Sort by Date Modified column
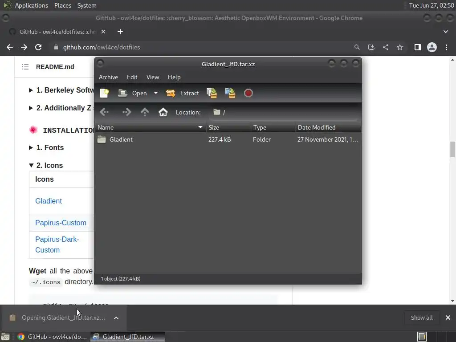 pos(328,127)
